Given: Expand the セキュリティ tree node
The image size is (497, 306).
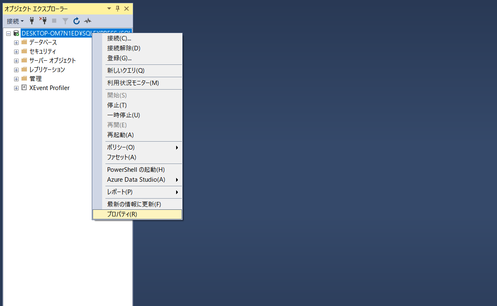Looking at the screenshot, I should click(x=16, y=51).
